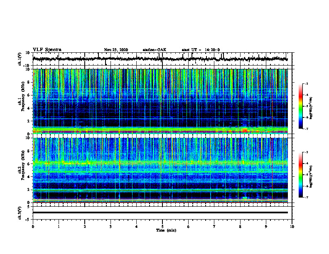Click the ch.2 color bar log(PSD) label
This screenshot has height=254, width=329.
(x=311, y=176)
